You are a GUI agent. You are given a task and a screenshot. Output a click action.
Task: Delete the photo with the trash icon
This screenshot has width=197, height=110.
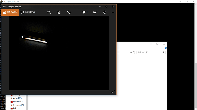(59, 12)
